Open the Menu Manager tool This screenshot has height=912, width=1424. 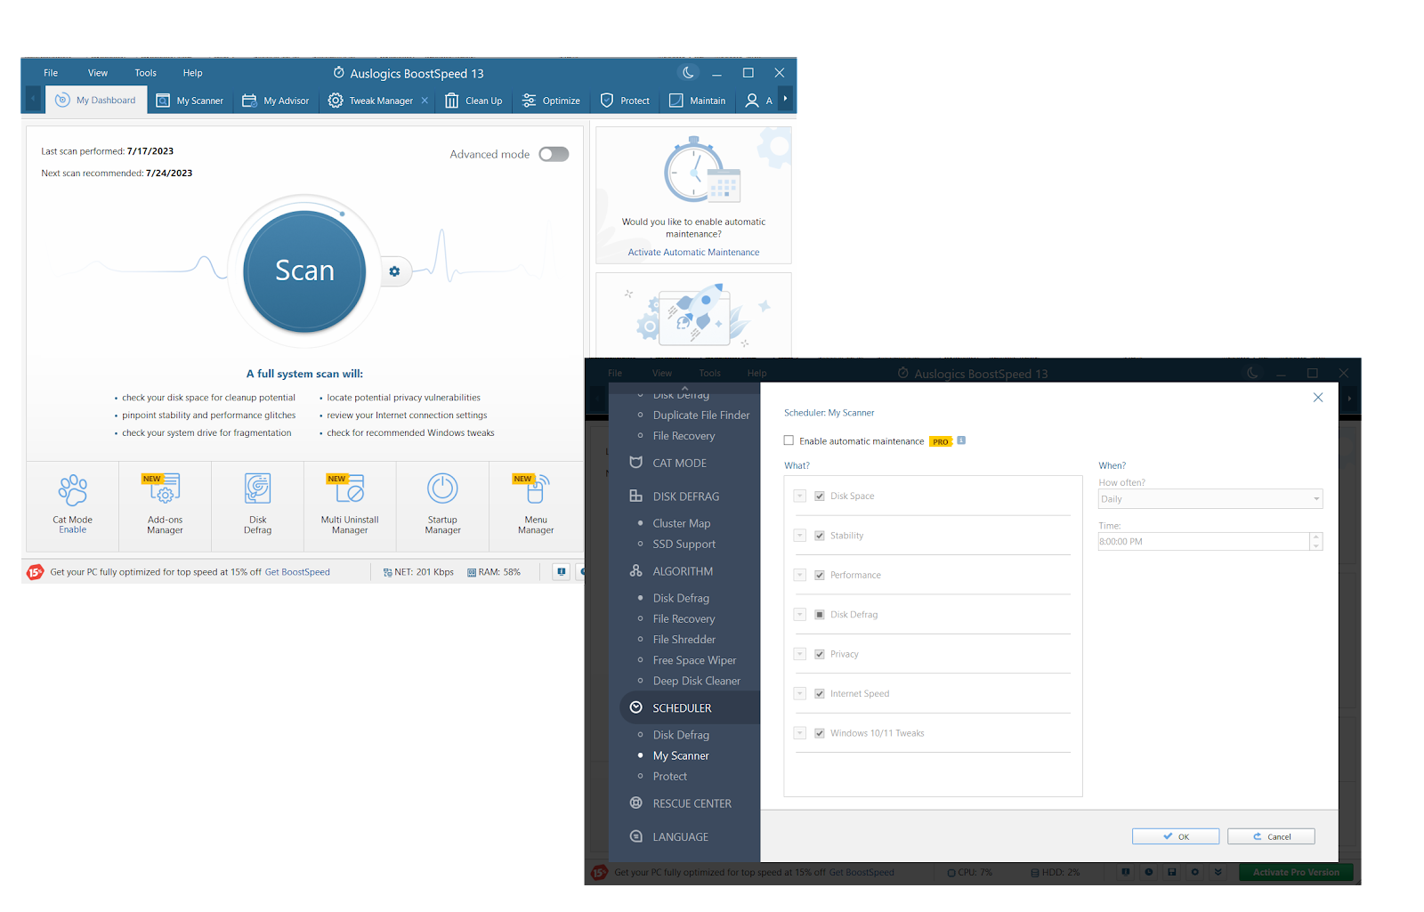pyautogui.click(x=536, y=504)
